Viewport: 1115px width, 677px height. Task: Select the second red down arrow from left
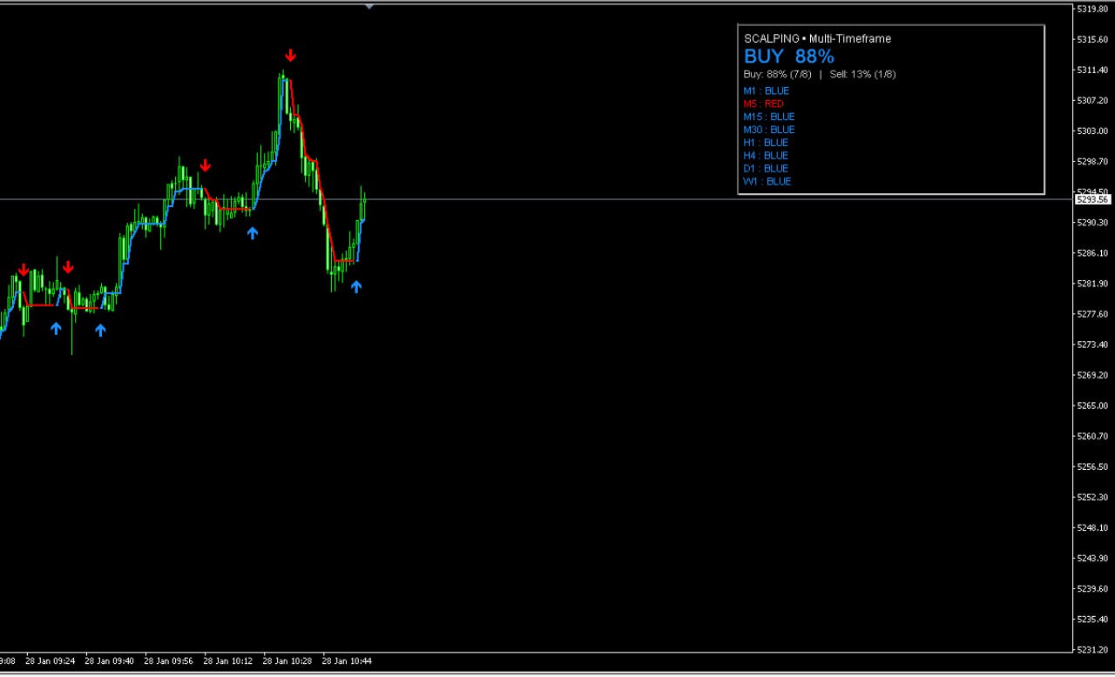tap(68, 267)
